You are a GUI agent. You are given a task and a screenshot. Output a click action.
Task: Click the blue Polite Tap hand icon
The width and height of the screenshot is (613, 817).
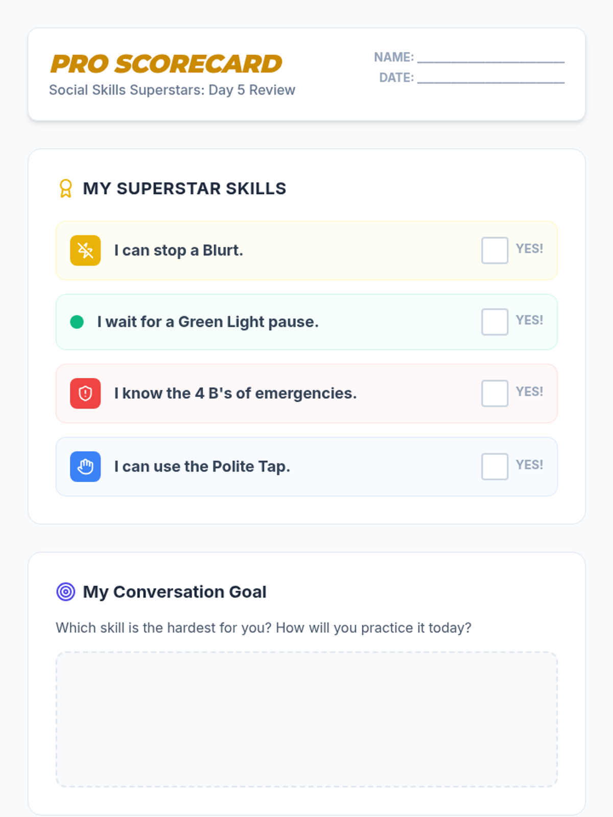85,466
